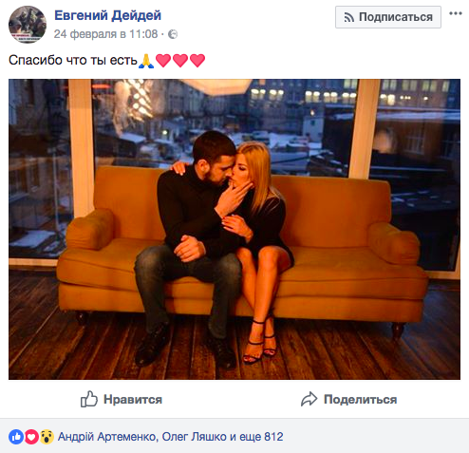This screenshot has height=453, width=469.
Task: Click the blue like reaction icon
Action: [16, 437]
